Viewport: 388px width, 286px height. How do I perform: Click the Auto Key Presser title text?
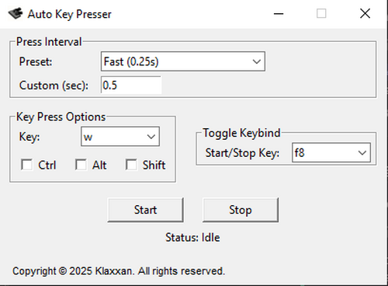click(70, 14)
